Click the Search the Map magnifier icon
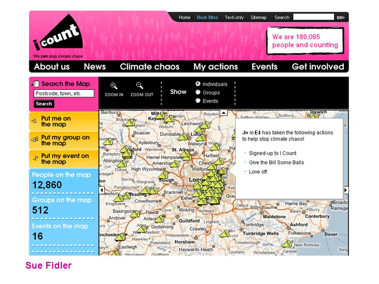The height and width of the screenshot is (284, 379). [x=35, y=84]
